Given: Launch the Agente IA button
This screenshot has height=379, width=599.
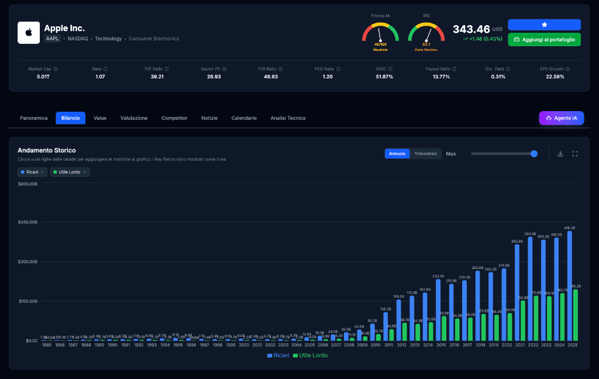Looking at the screenshot, I should (x=561, y=118).
